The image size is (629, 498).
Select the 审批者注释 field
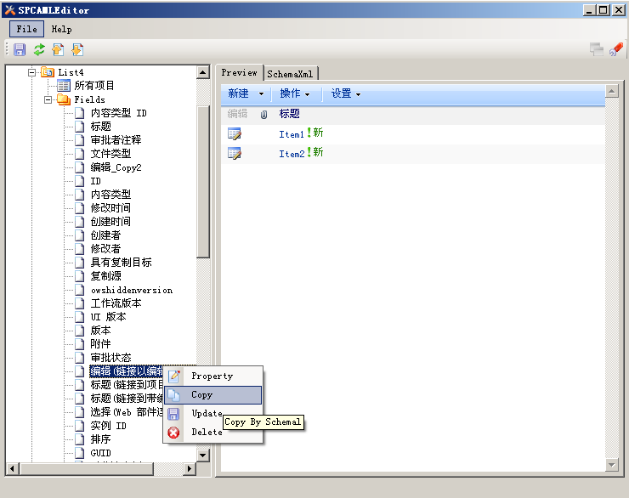[116, 140]
